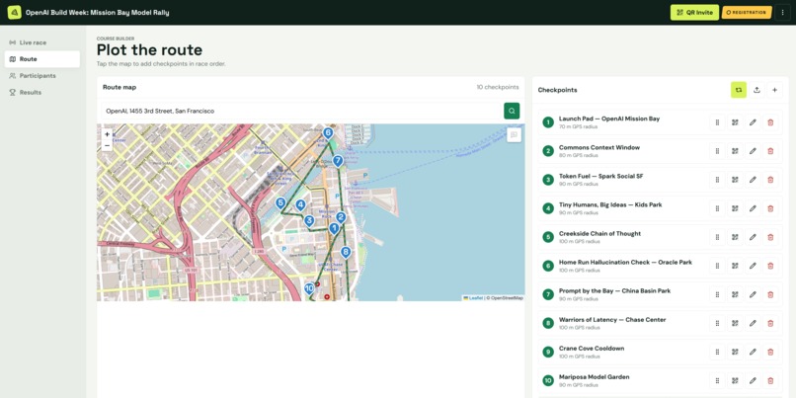Zoom out on the route map
Image resolution: width=796 pixels, height=398 pixels.
tap(107, 146)
